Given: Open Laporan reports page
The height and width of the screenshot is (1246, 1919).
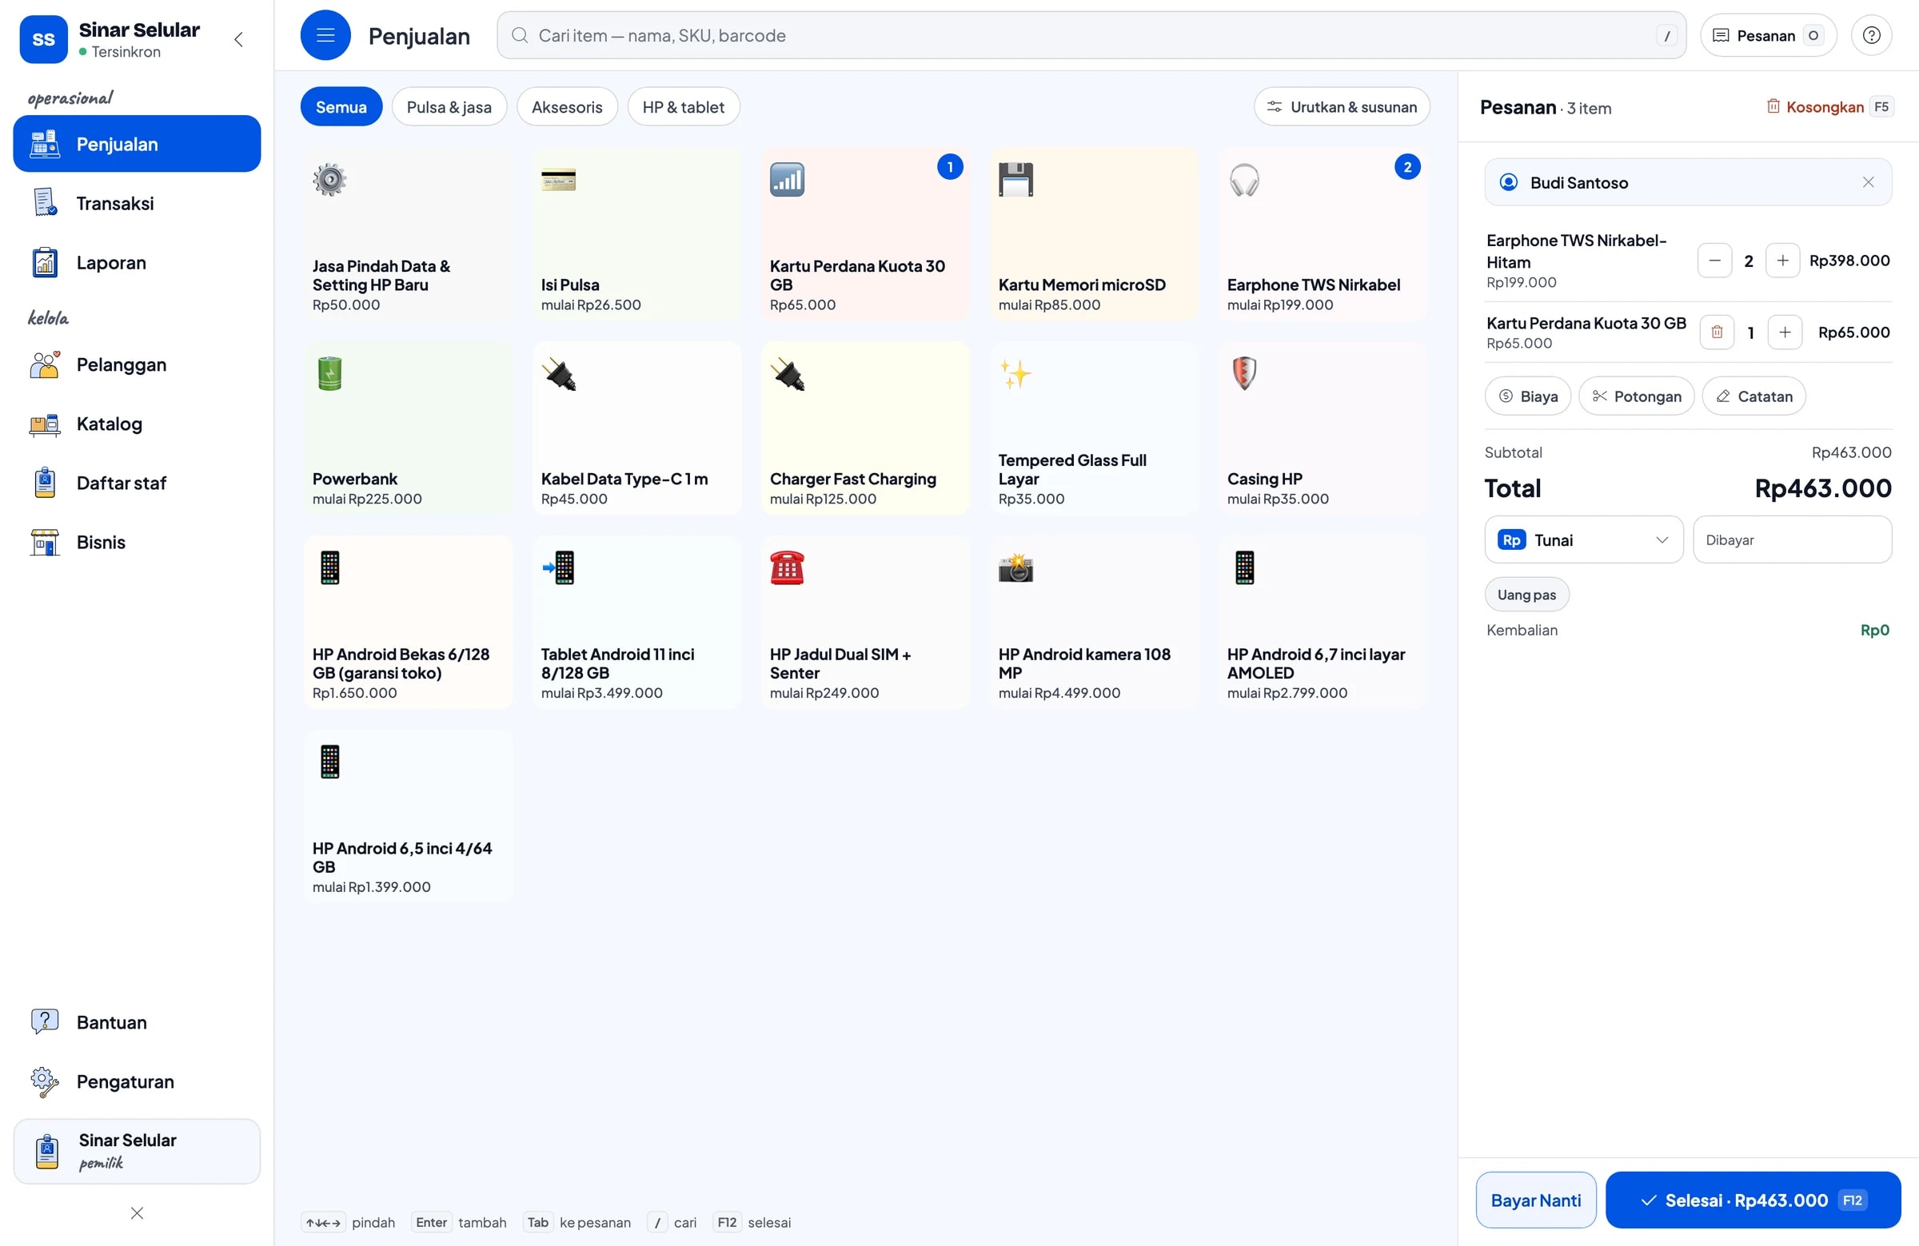Looking at the screenshot, I should click(137, 263).
